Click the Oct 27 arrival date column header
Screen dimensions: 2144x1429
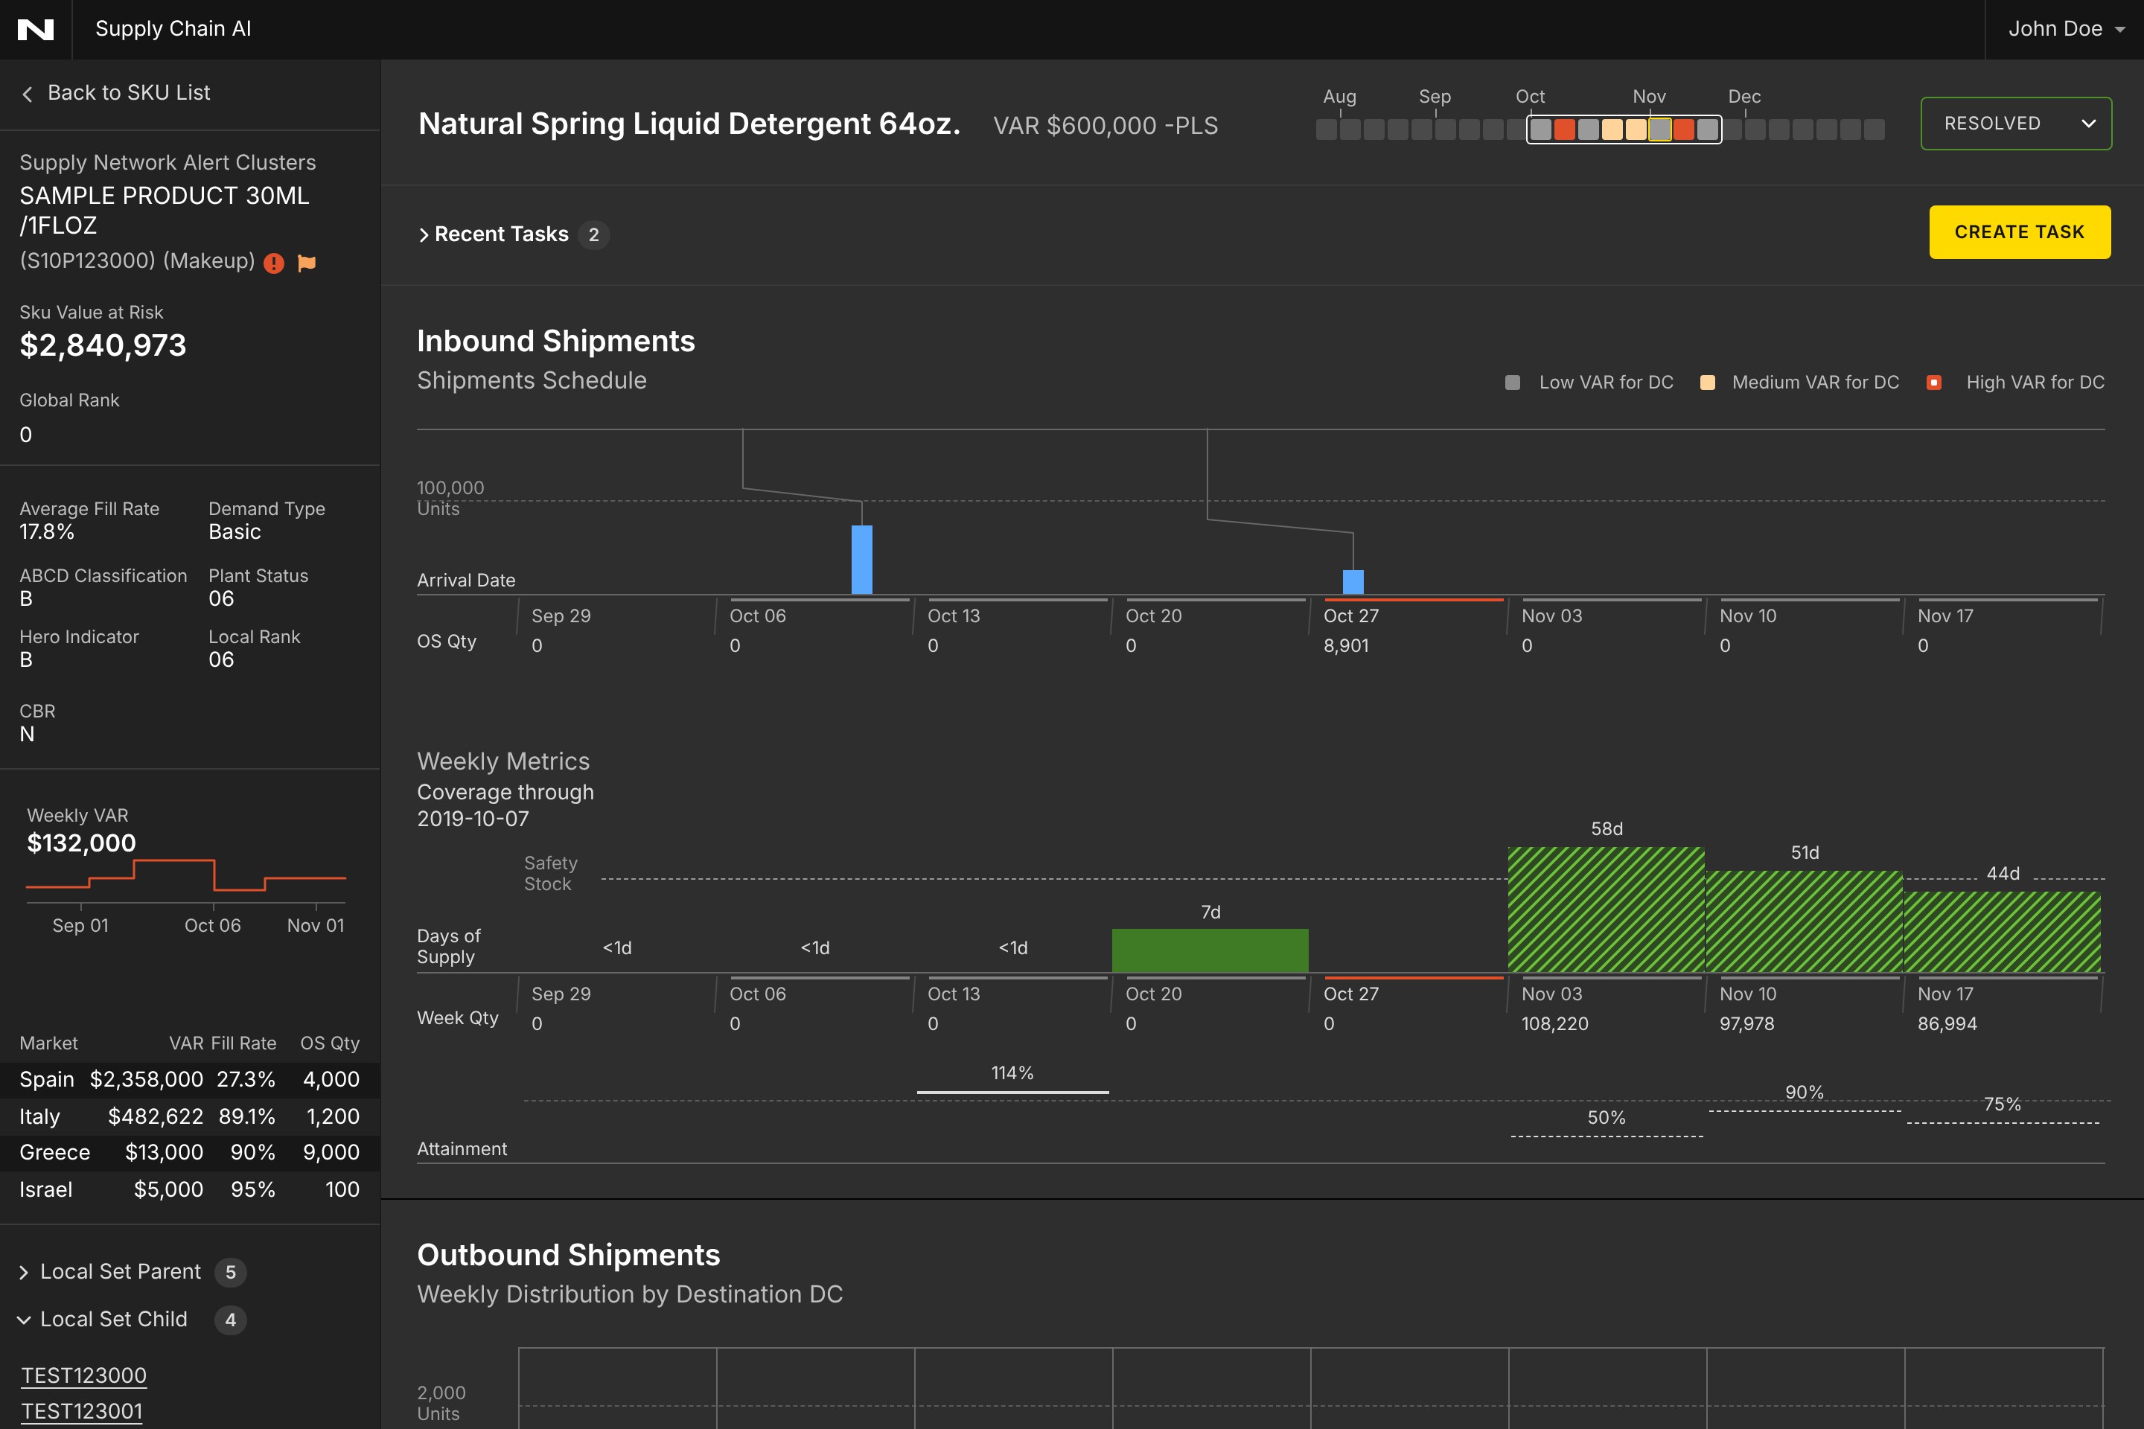(1351, 616)
